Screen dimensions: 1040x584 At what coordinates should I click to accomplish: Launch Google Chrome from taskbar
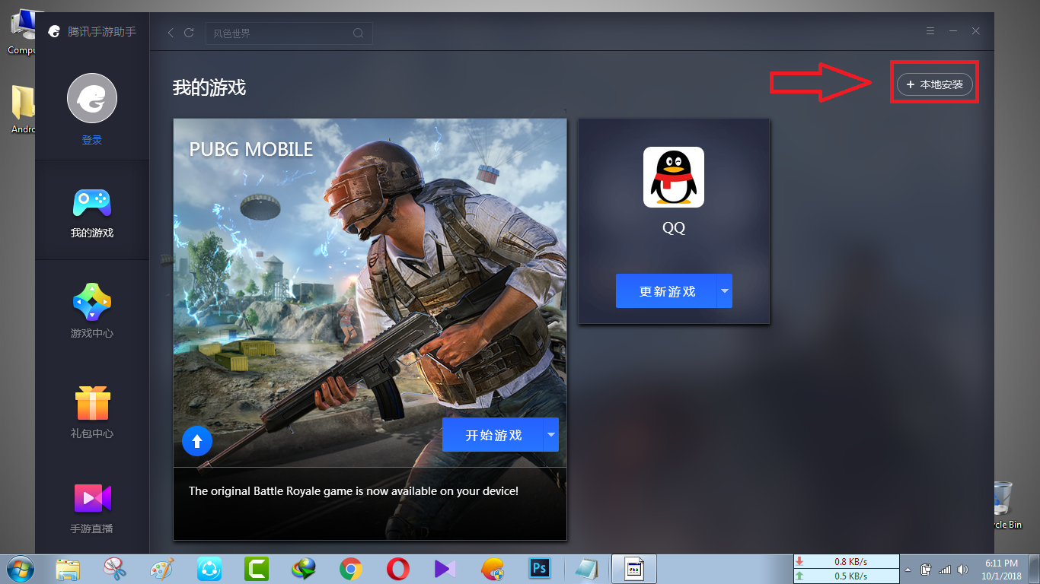tap(351, 569)
